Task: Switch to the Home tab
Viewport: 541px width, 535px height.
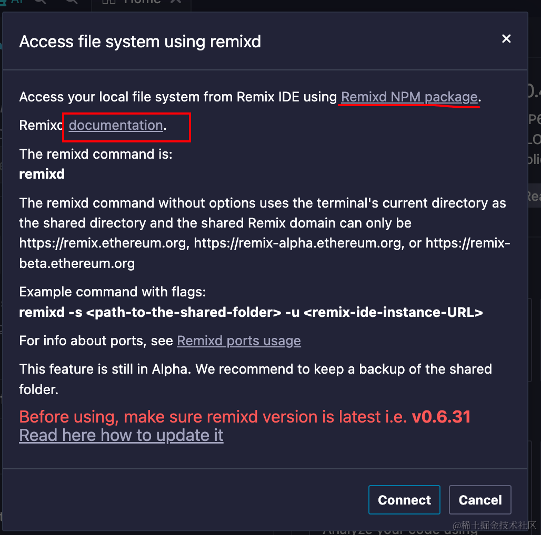Action: point(142,2)
